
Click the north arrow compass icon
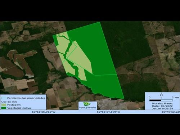[x=161, y=95]
